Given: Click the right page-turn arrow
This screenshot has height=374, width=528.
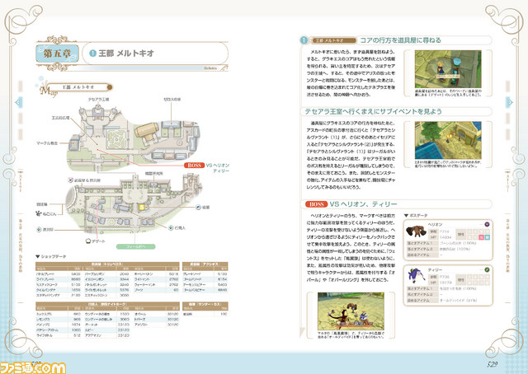Looking at the screenshot, I should click(510, 102).
